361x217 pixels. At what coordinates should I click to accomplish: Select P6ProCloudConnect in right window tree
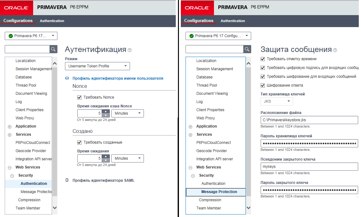[x=214, y=143]
